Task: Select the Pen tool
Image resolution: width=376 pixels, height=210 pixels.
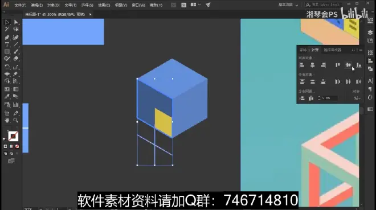Action: (7, 38)
